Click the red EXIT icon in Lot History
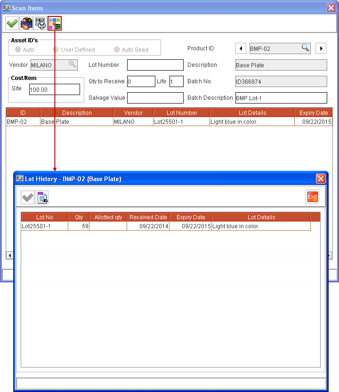 tap(312, 197)
